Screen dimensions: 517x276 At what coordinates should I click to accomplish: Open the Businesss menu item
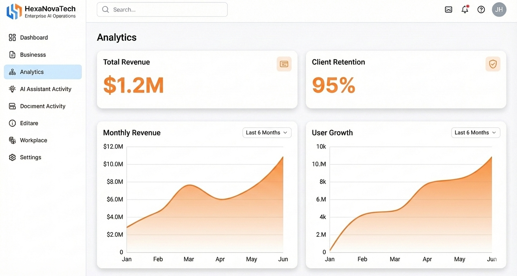pos(33,55)
